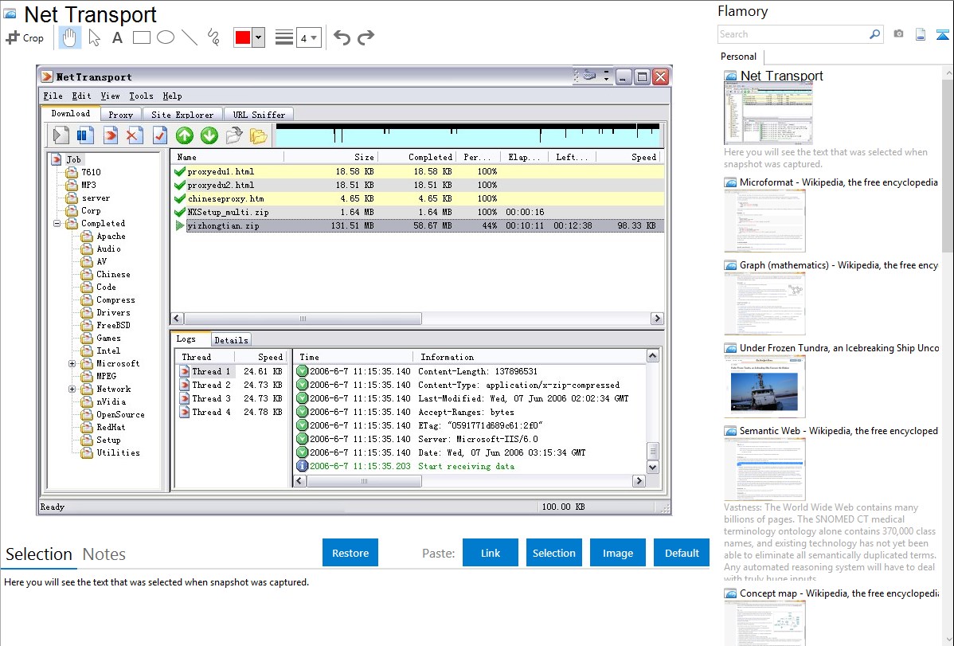Viewport: 954px width, 646px height.
Task: Undo the last annotation
Action: click(342, 37)
